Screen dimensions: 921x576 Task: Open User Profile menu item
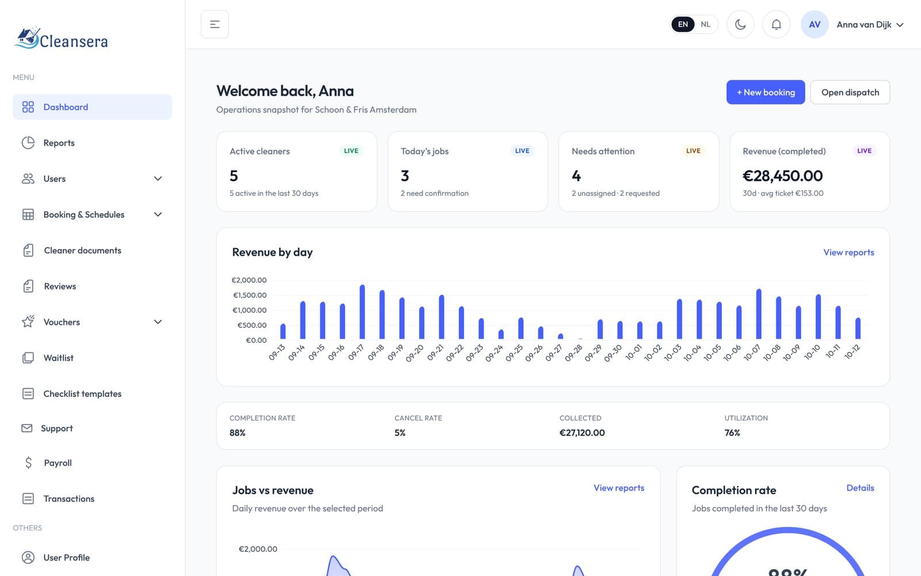click(x=92, y=558)
